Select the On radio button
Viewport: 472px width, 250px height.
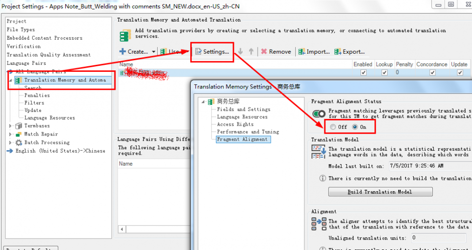coord(355,127)
